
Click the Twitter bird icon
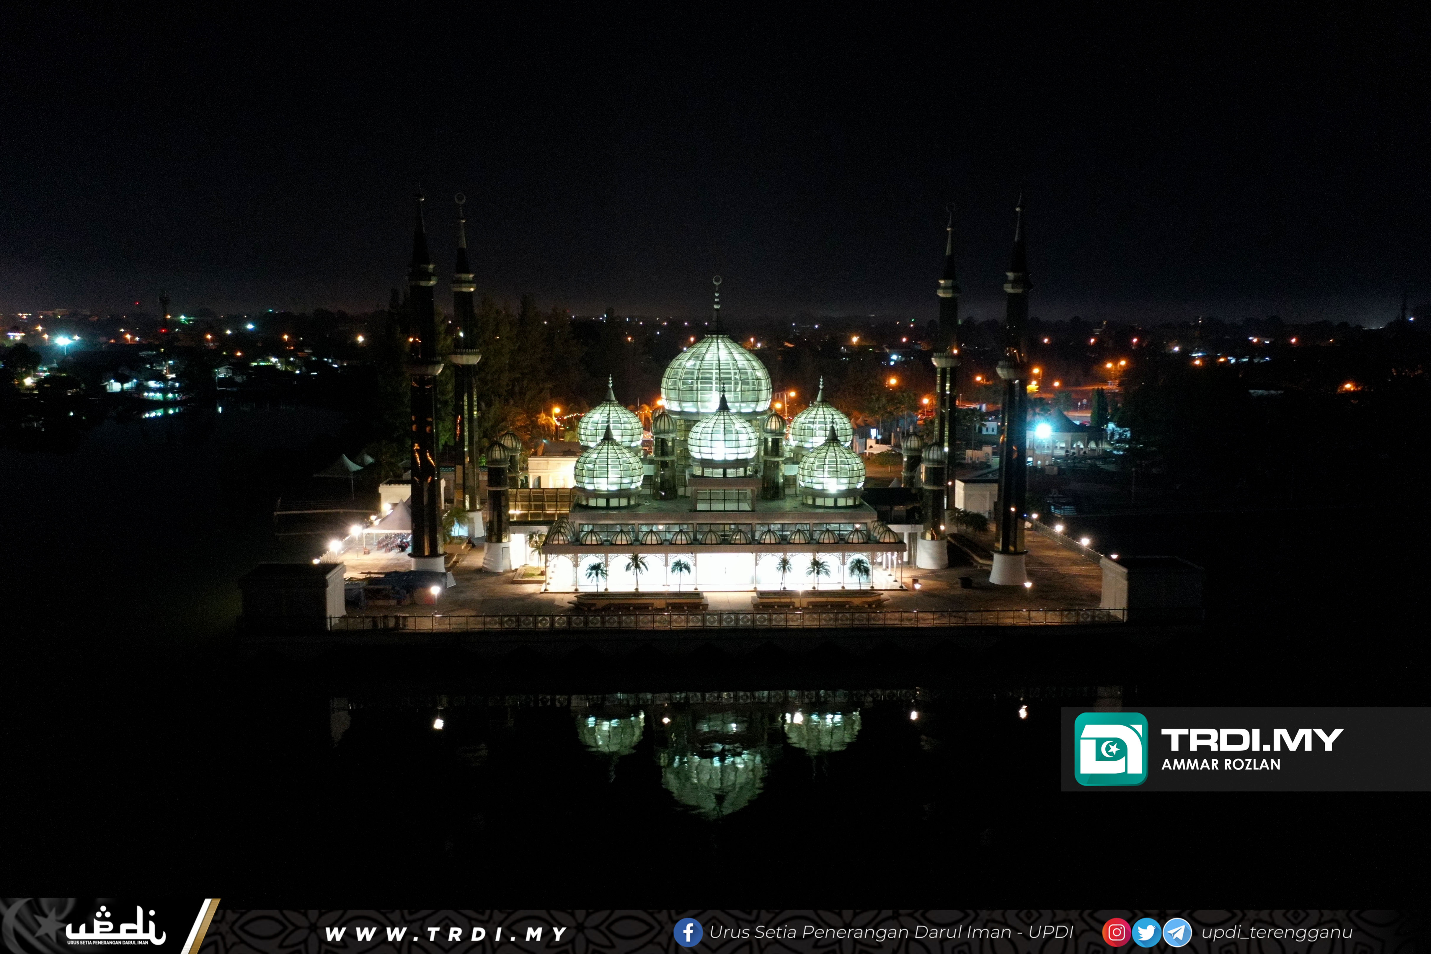[1146, 932]
